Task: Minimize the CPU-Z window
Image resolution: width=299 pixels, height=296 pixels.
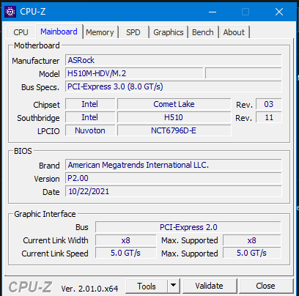Action: (213, 12)
